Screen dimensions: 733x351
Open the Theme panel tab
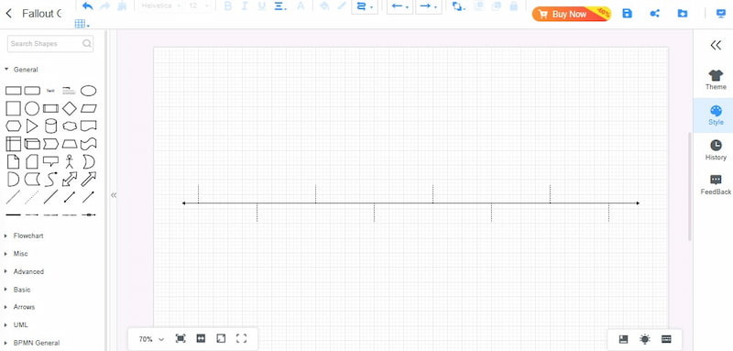click(716, 80)
